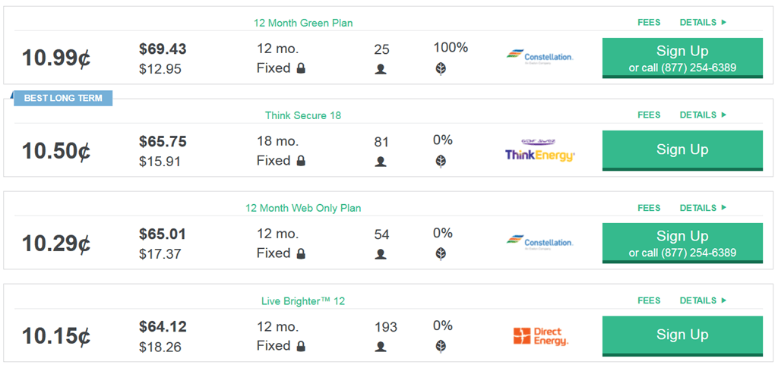Click the leaf icon under 100% renewable
778x368 pixels.
pyautogui.click(x=441, y=69)
